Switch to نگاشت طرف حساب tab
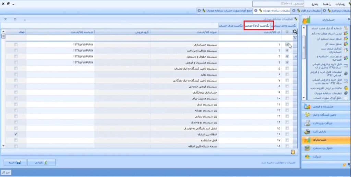This screenshot has height=177, width=351. [231, 26]
